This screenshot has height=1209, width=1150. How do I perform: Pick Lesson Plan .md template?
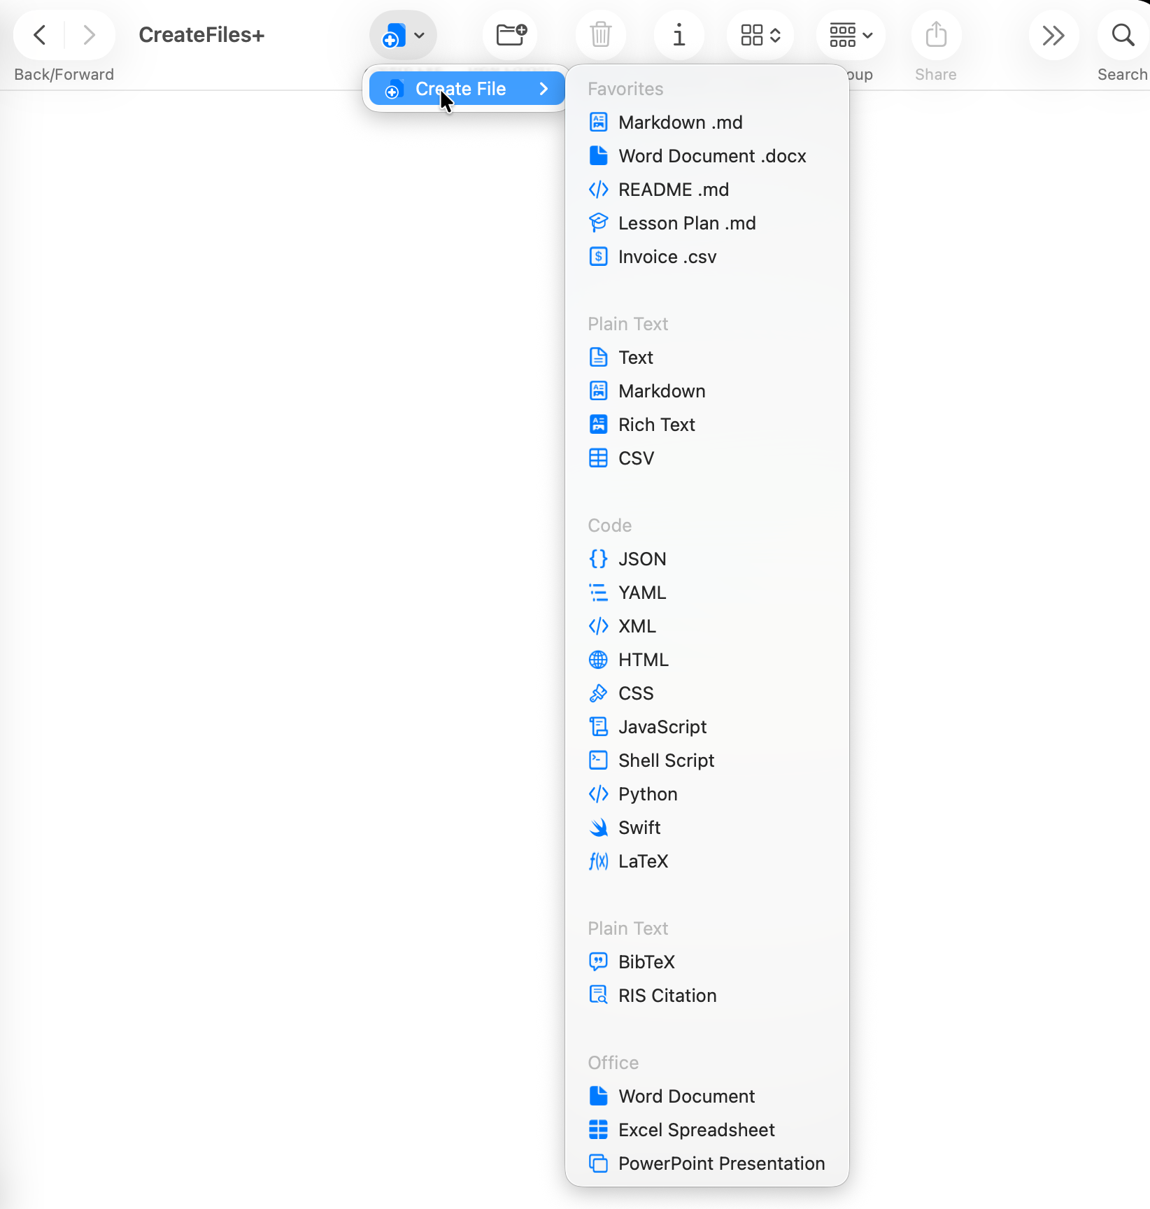(x=707, y=223)
